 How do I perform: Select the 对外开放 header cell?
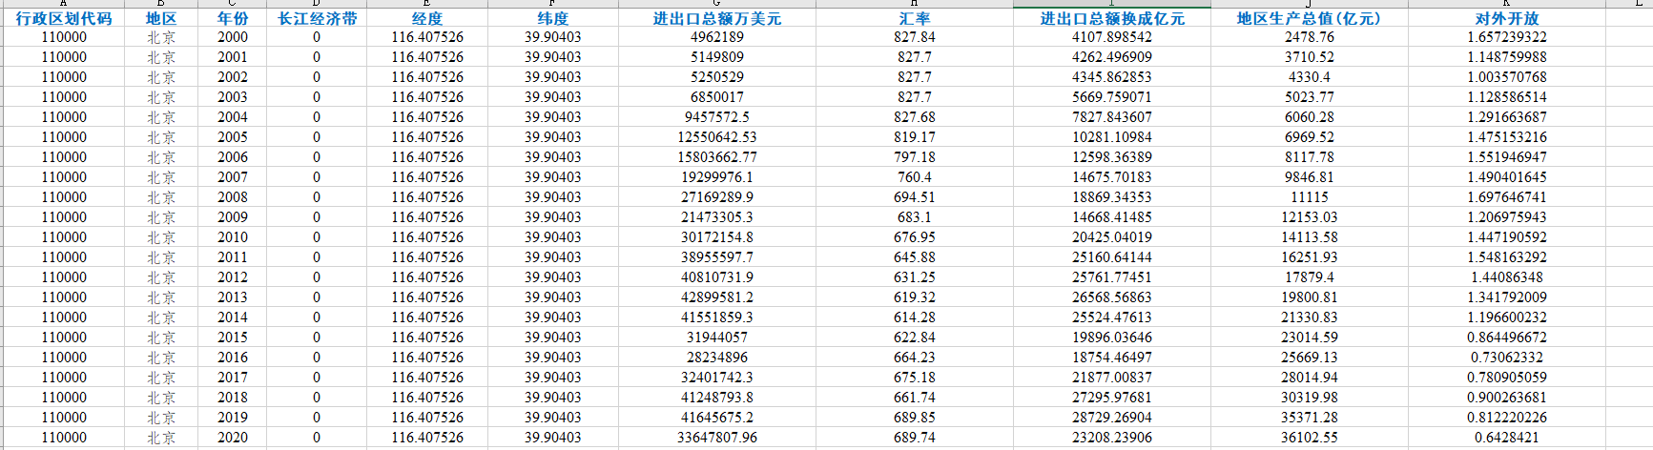pyautogui.click(x=1507, y=18)
